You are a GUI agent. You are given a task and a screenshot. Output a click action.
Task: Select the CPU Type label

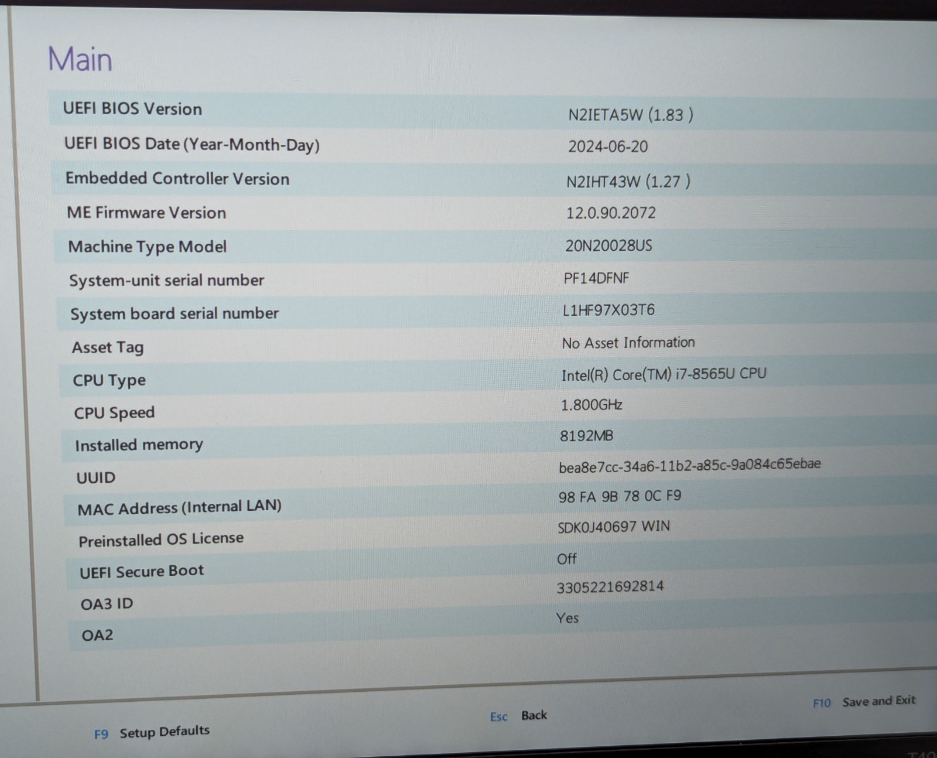tap(110, 381)
